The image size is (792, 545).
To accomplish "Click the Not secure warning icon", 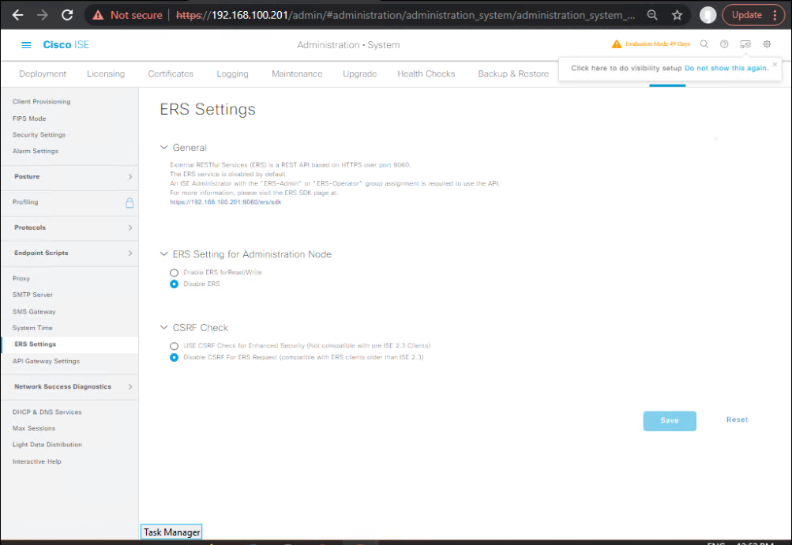I will 98,15.
